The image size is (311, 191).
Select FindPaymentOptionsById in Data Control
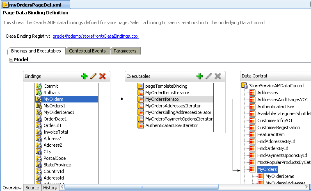(x=282, y=155)
